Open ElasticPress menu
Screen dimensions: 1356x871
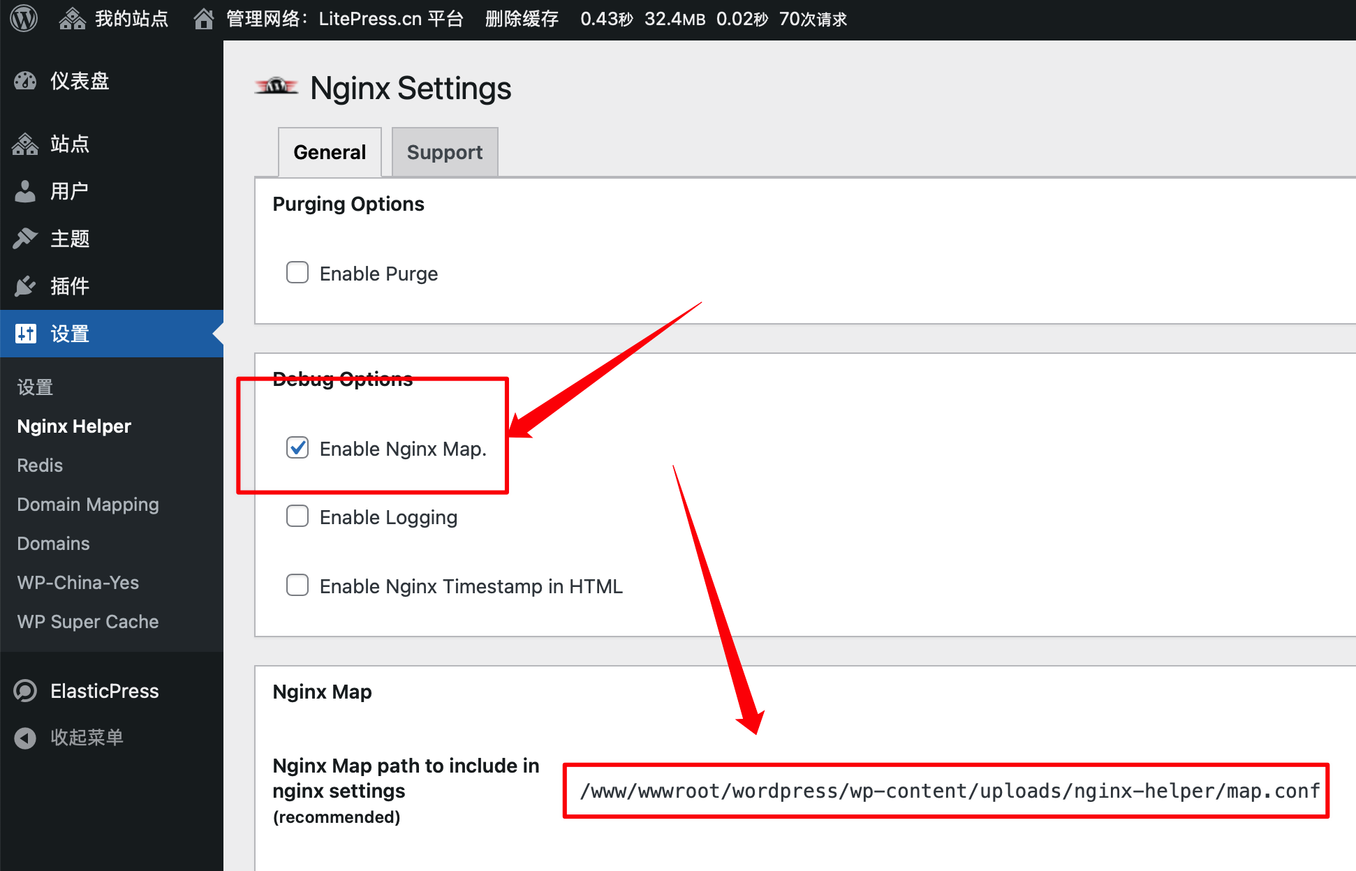click(112, 691)
